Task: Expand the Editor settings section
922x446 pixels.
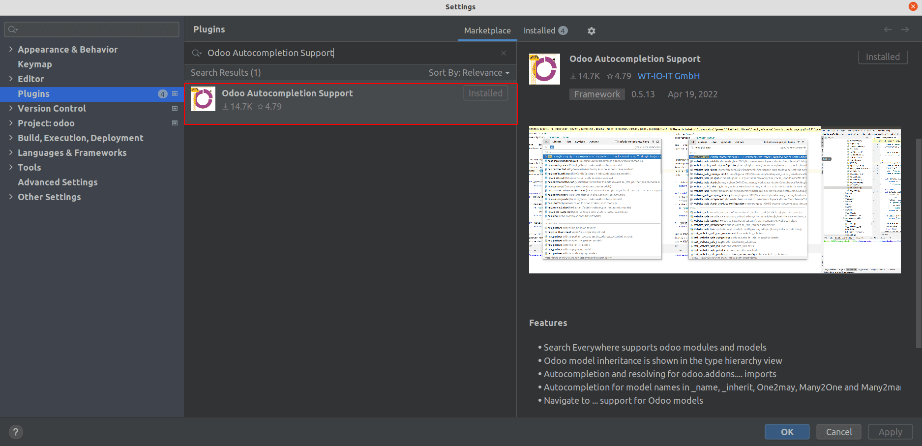Action: click(11, 79)
